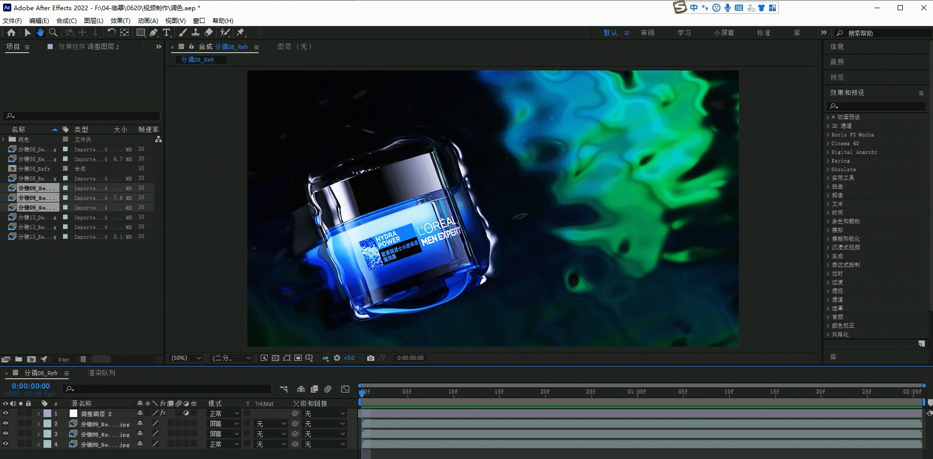Toggle shy layers hide switch in timeline
This screenshot has width=933, height=459.
point(301,389)
